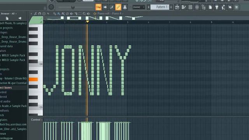Select the Mute tool speaker icon

click(72, 14)
